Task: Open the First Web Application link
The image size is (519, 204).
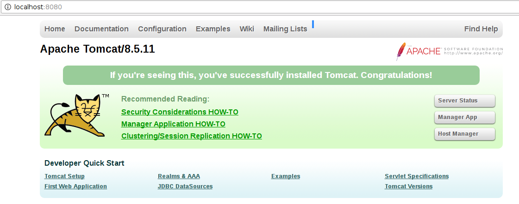Action: [75, 186]
